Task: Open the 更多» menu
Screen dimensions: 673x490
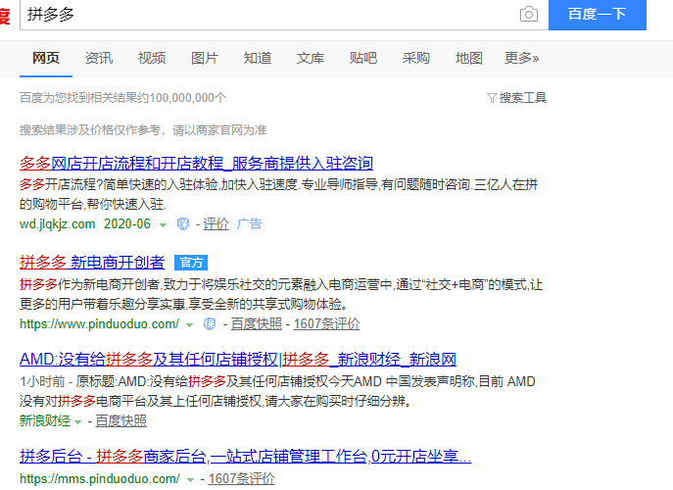Action: click(x=521, y=58)
